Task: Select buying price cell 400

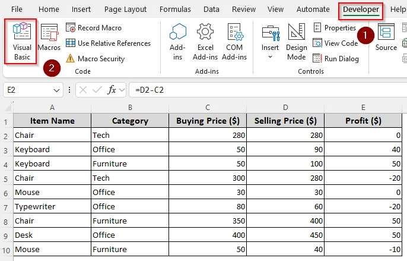Action: (x=208, y=235)
